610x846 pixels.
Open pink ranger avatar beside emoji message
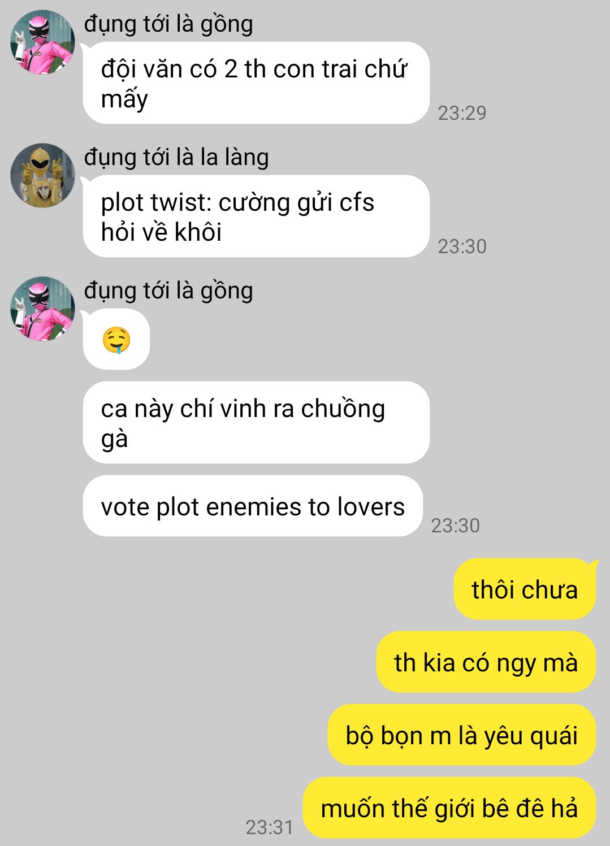[x=42, y=309]
